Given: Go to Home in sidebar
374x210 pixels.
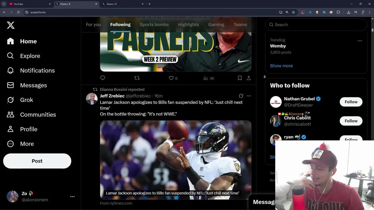Looking at the screenshot, I should (x=22, y=41).
